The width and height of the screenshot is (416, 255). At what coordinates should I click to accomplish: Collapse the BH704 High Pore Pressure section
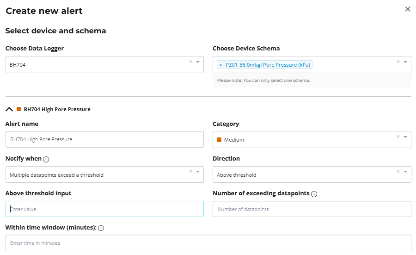[x=9, y=110]
